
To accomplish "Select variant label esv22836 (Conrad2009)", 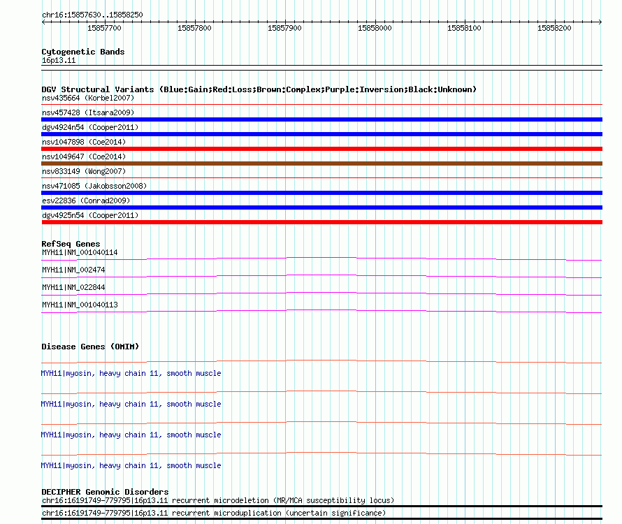I will (x=86, y=201).
